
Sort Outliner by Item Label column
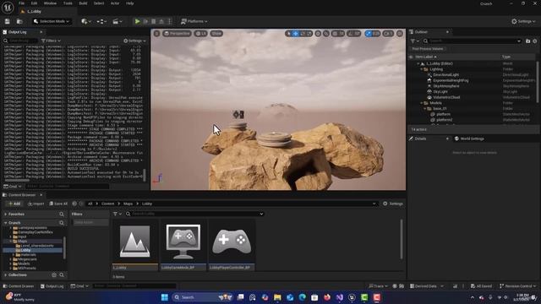(426, 57)
